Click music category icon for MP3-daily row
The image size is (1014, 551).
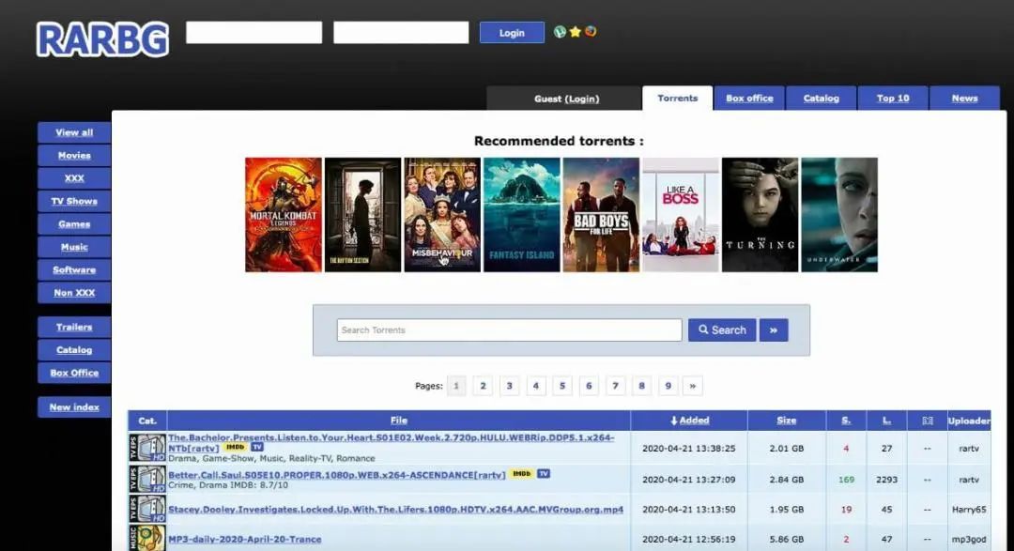coord(147,538)
